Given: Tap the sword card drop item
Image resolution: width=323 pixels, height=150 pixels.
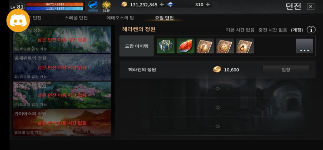Looking at the screenshot, I should 205,46.
